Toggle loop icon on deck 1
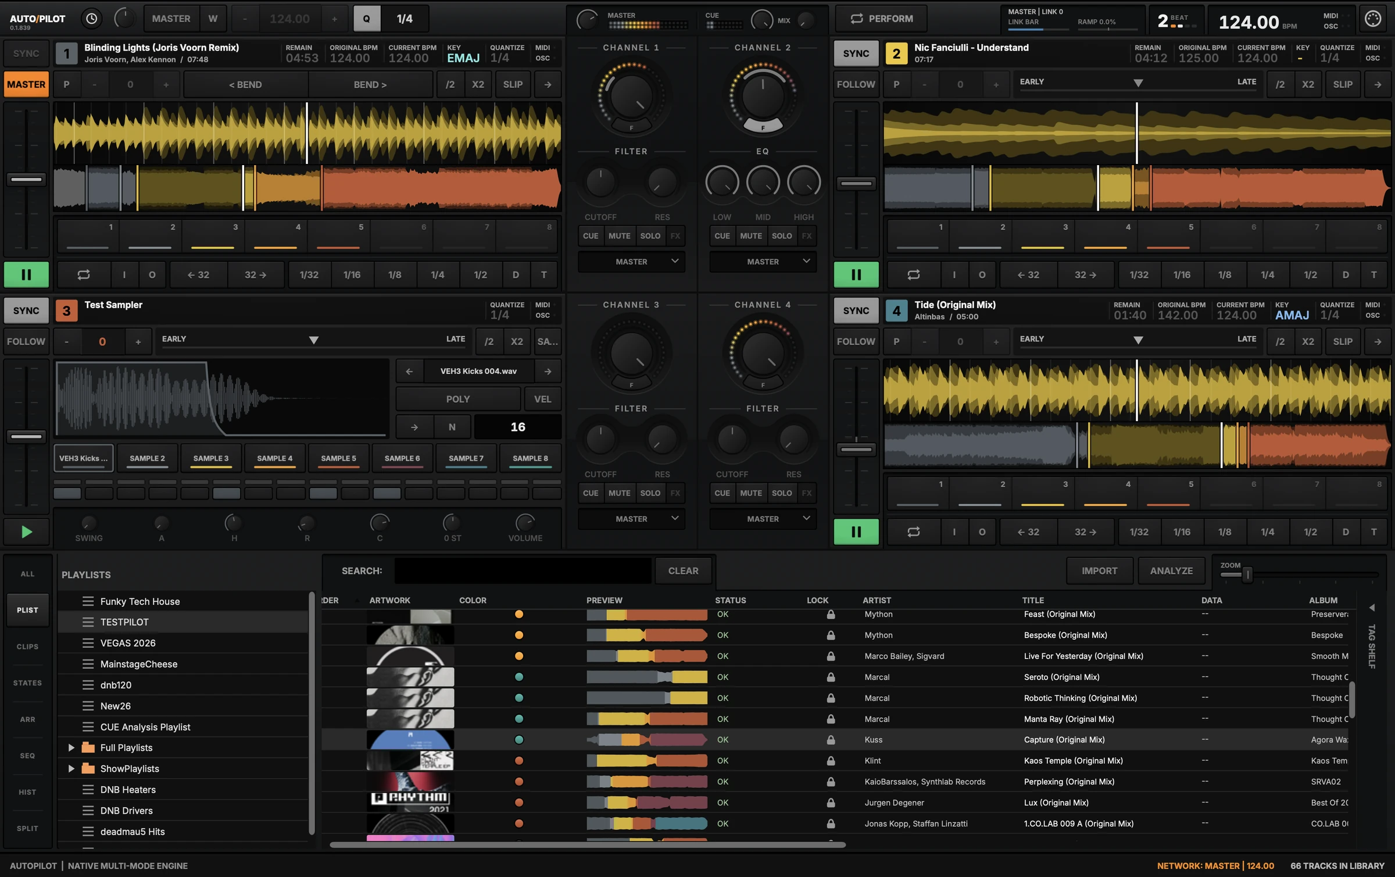 84,274
